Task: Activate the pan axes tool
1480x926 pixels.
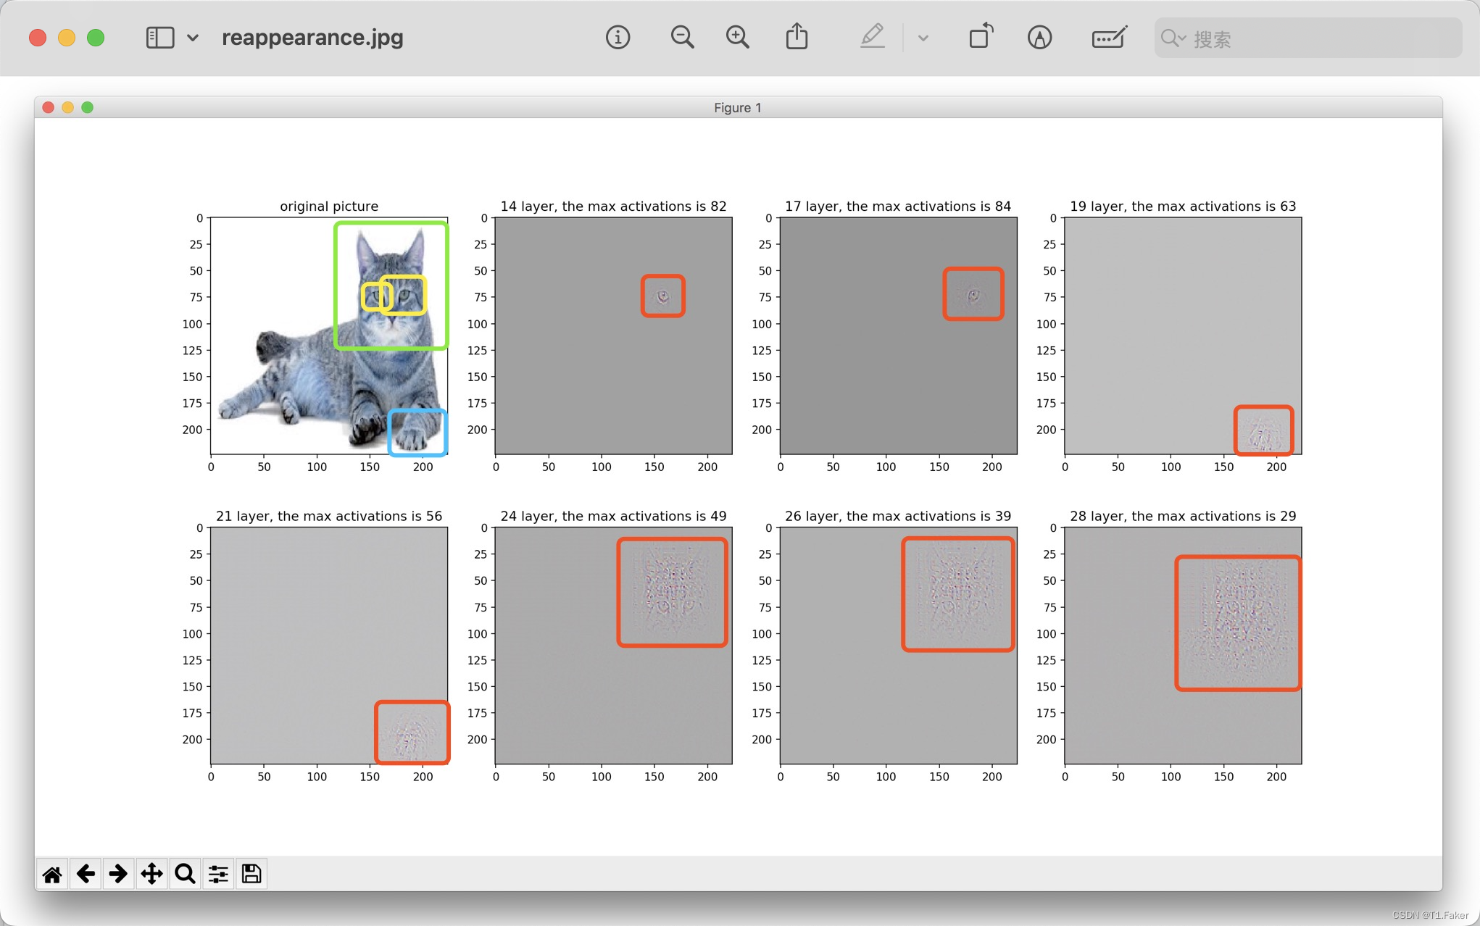Action: coord(151,875)
